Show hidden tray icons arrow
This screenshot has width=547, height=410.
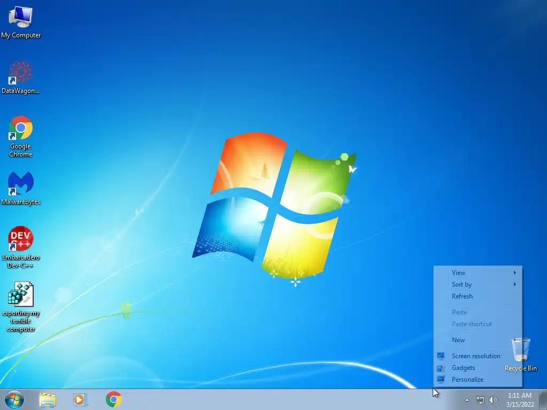[x=467, y=400]
